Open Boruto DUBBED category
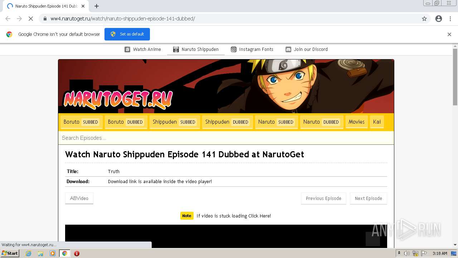The height and width of the screenshot is (258, 458). tap(126, 122)
